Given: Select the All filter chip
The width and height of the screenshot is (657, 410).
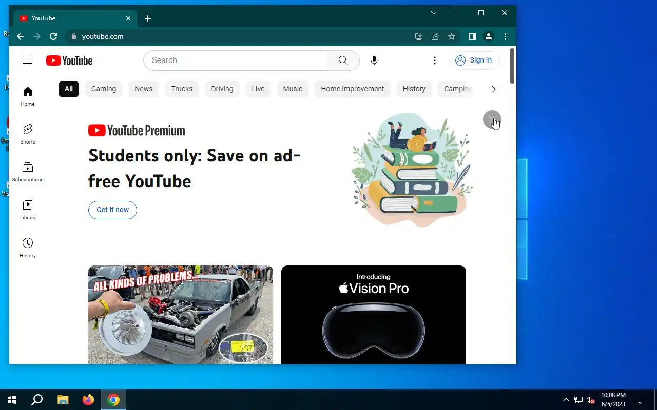Looking at the screenshot, I should point(69,89).
